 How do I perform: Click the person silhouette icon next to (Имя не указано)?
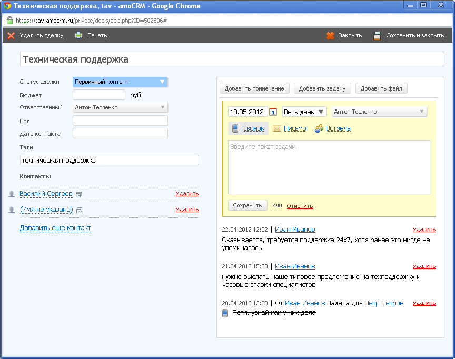(x=11, y=208)
